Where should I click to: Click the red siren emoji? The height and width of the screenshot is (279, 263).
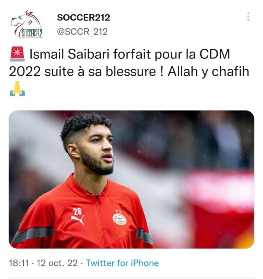(17, 54)
